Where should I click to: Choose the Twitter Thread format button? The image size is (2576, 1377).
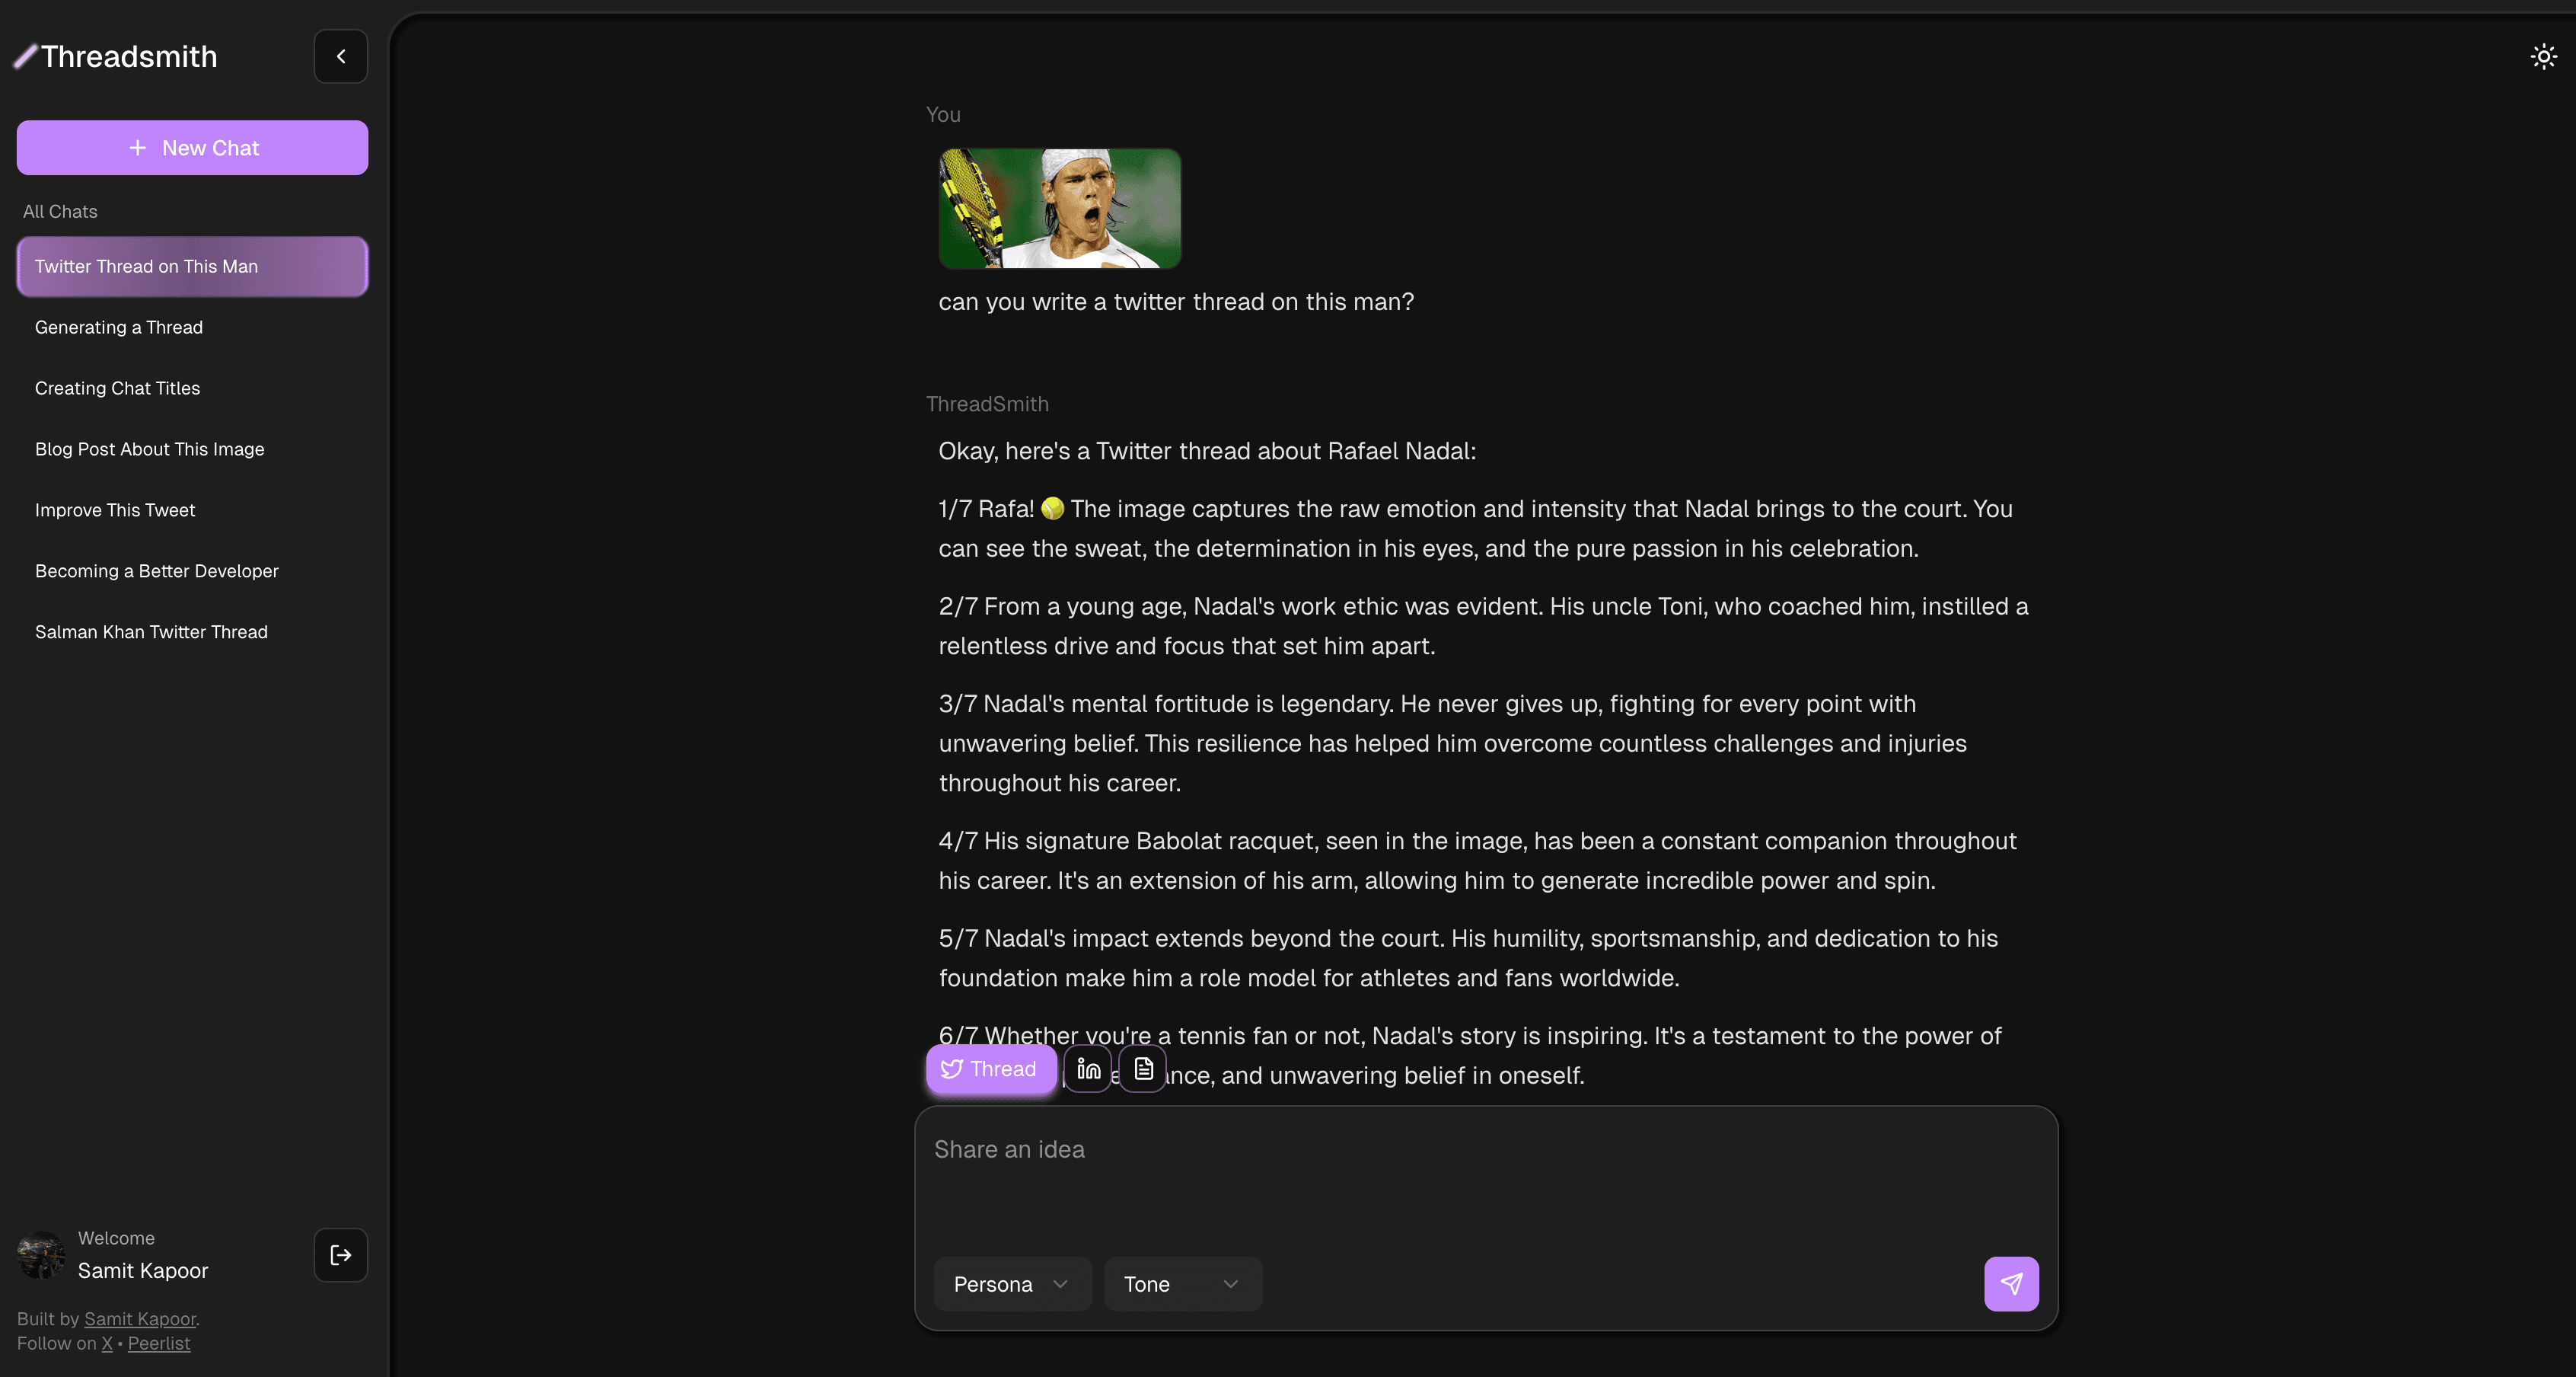[990, 1069]
